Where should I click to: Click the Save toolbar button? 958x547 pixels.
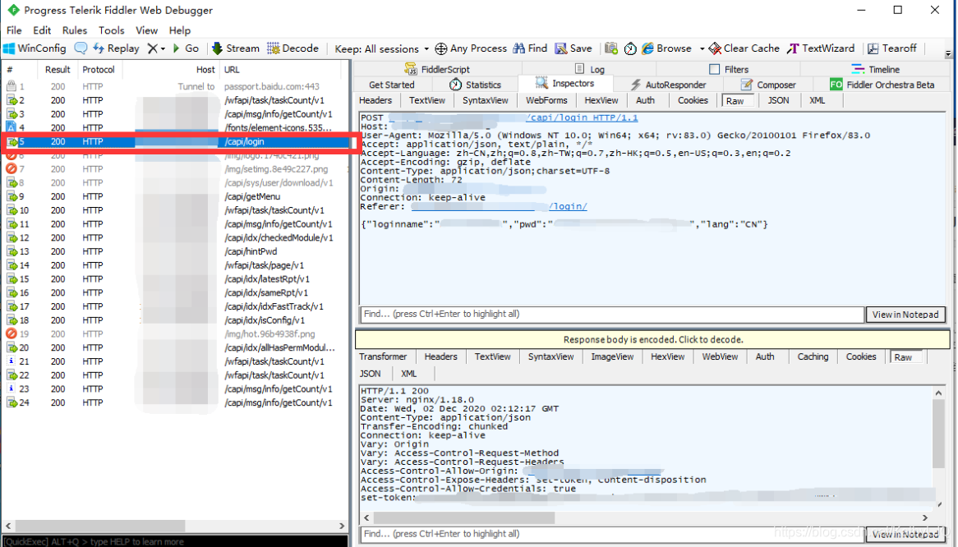coord(573,48)
